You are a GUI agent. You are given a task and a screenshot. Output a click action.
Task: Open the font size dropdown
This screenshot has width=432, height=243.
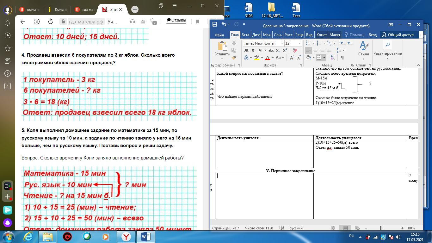[x=299, y=43]
